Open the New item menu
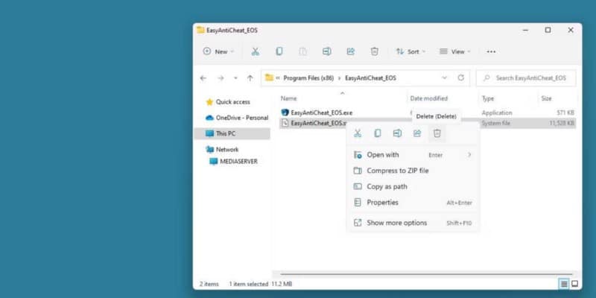 218,51
